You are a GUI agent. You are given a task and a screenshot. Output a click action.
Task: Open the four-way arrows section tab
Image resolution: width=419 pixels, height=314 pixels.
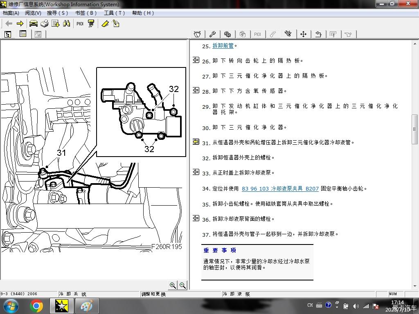tap(303, 34)
